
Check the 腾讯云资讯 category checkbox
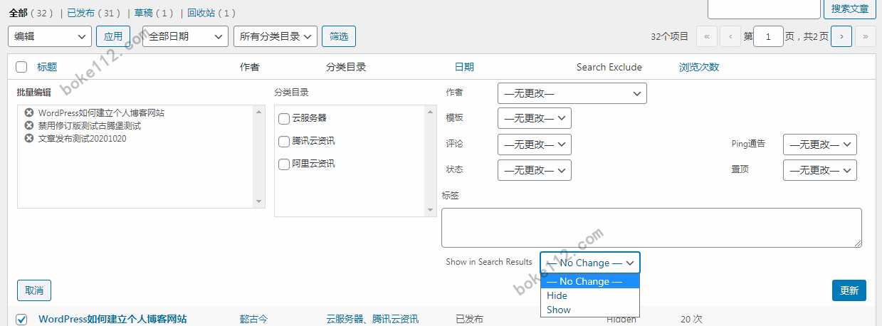284,141
